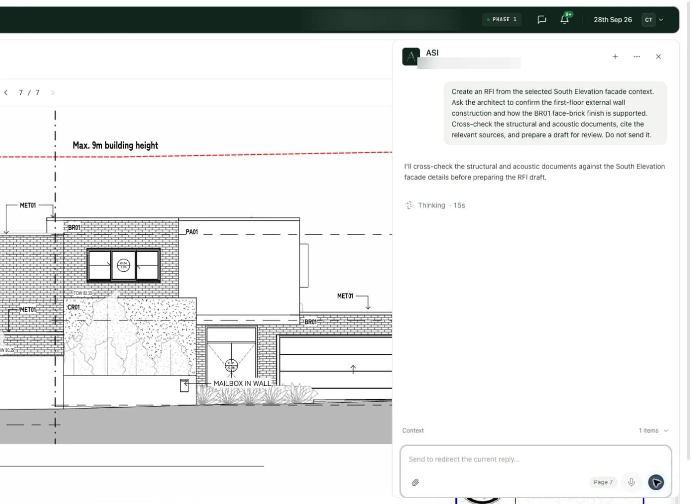Click the 7 / 7 page indicator
Image resolution: width=691 pixels, height=504 pixels.
click(x=29, y=92)
